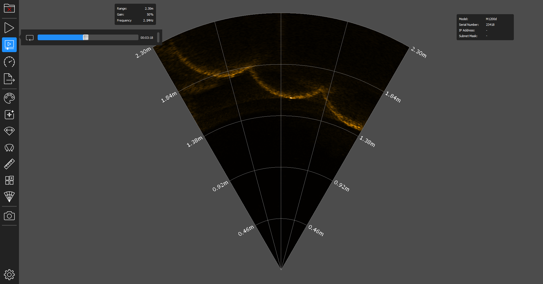
Task: Select the sonar fan rotation icon
Action: (x=9, y=148)
